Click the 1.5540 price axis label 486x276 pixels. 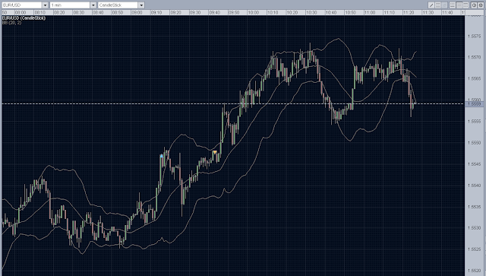click(474, 186)
